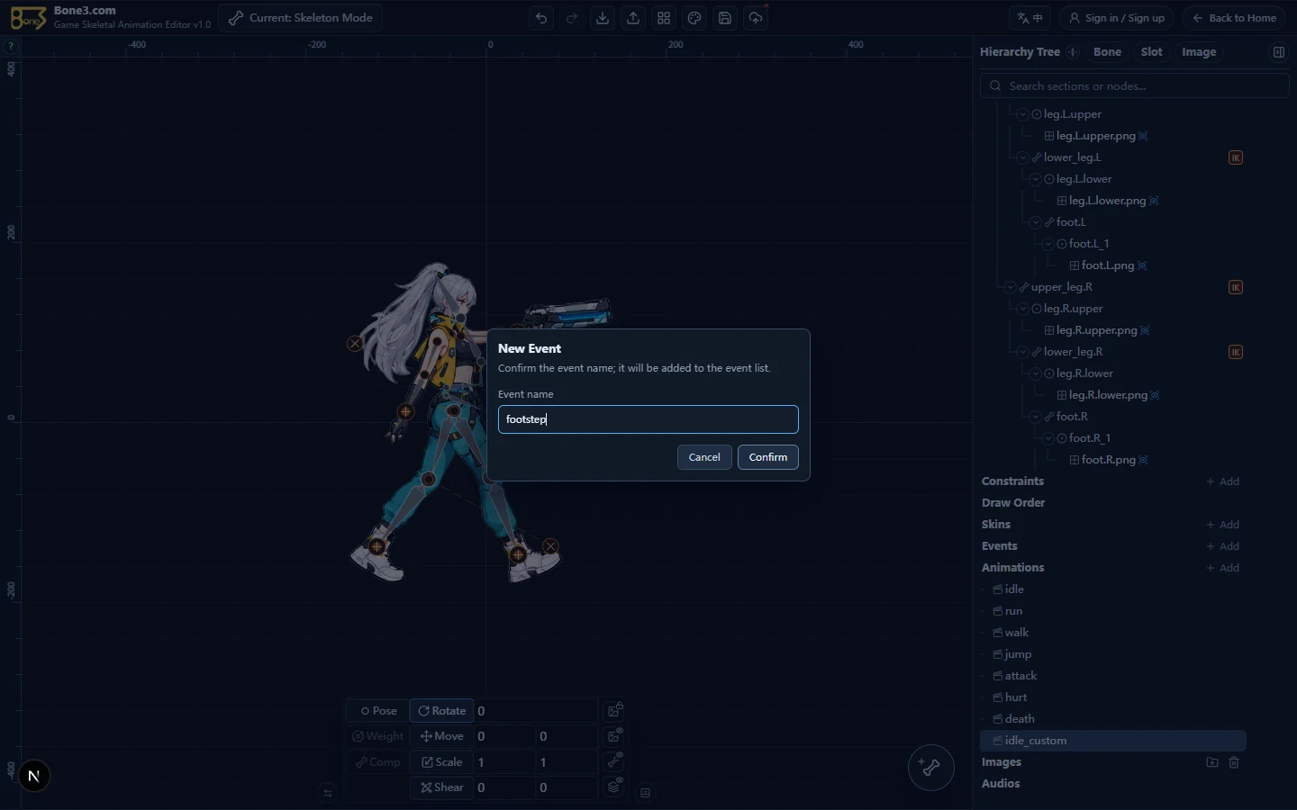Click the add bone floating button

point(930,768)
